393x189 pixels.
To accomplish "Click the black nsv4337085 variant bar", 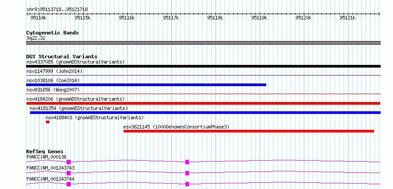I will click(203, 66).
